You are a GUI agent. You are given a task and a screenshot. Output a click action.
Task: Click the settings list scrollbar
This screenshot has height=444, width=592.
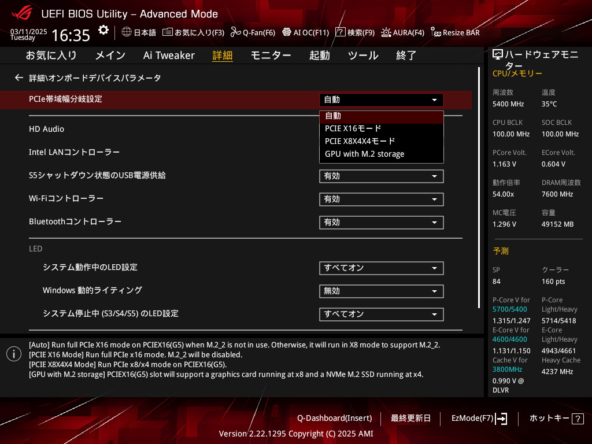pyautogui.click(x=479, y=188)
